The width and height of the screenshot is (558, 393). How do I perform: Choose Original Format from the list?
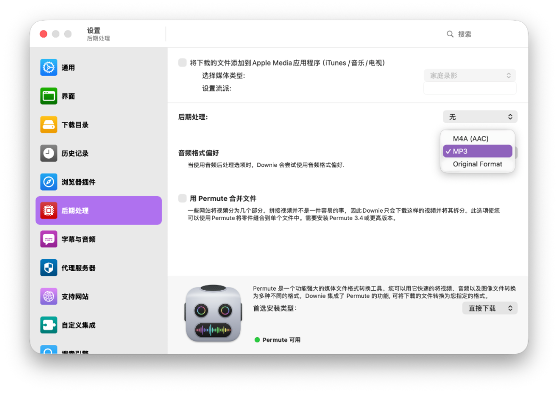point(476,164)
